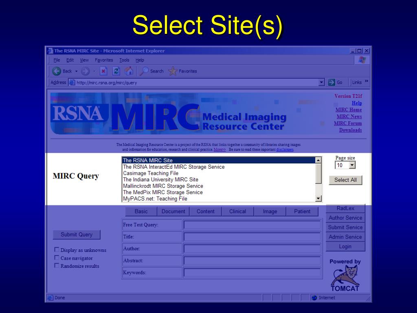Open the Favorites star icon
Screen dimensions: 417x313
pos(173,71)
